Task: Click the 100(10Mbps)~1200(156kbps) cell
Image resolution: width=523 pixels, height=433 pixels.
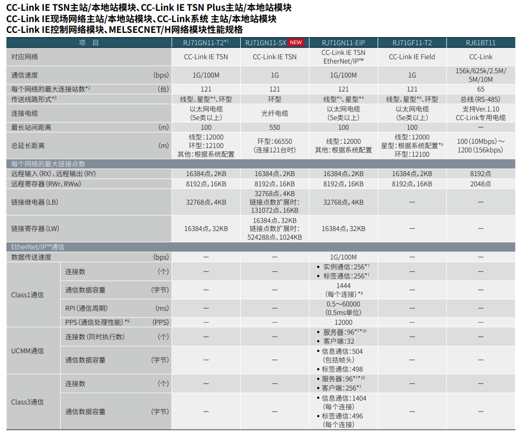Action: click(480, 146)
